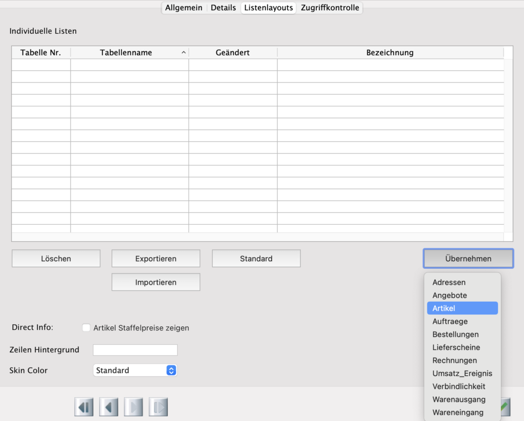Click the Zeilen Hintergrund color field
The image size is (524, 421).
pyautogui.click(x=135, y=350)
